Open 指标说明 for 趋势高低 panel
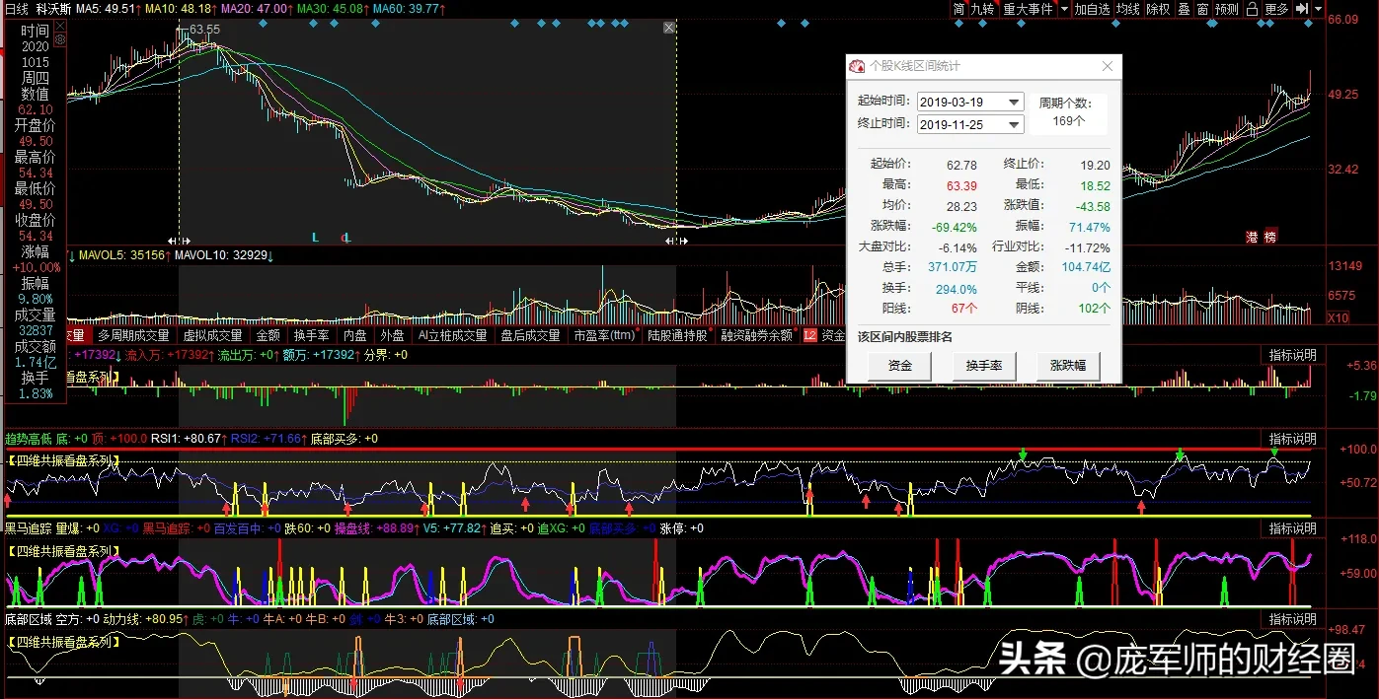Viewport: 1379px width, 699px height. point(1292,439)
